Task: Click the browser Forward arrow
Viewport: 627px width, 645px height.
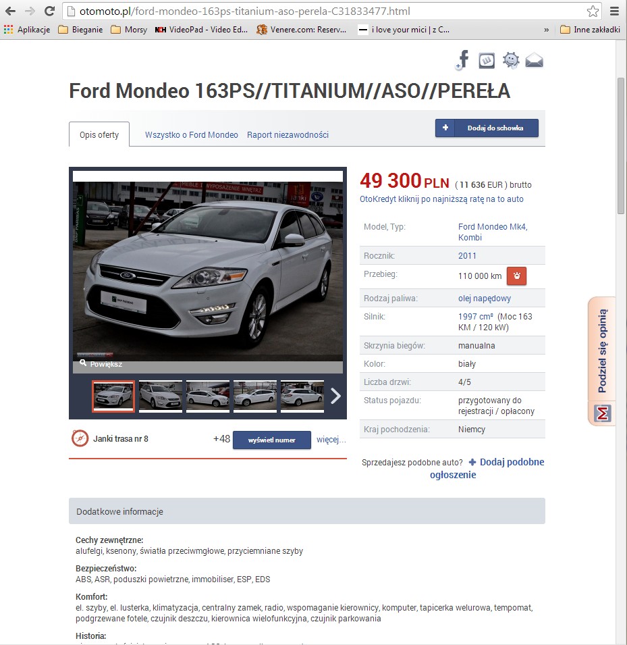Action: coord(30,11)
